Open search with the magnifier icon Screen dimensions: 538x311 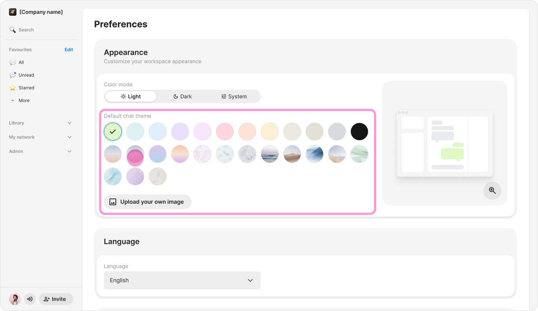(13, 30)
